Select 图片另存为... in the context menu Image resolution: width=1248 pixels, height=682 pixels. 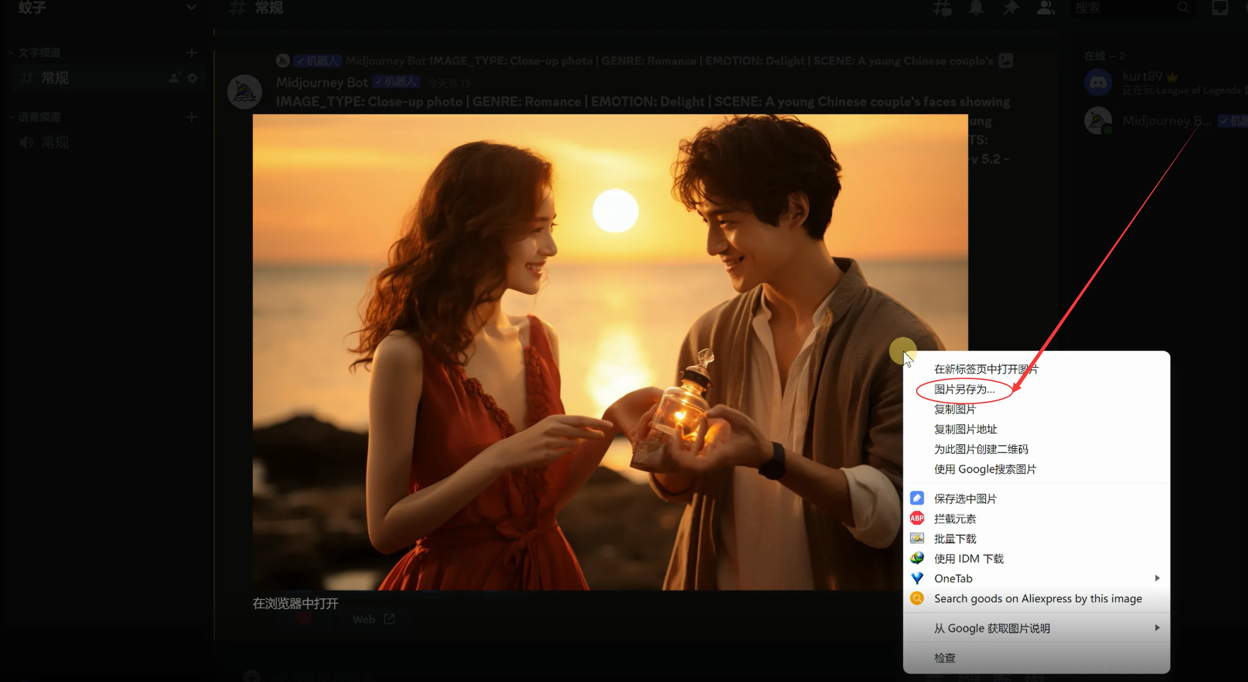[964, 389]
